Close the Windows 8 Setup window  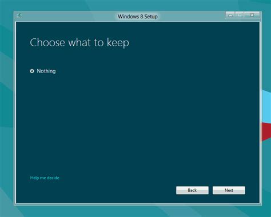point(252,15)
